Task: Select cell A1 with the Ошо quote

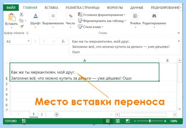Action: (85, 72)
